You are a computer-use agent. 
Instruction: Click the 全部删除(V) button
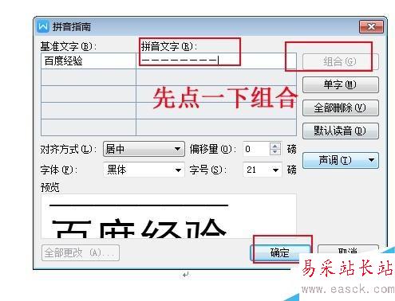(340, 107)
